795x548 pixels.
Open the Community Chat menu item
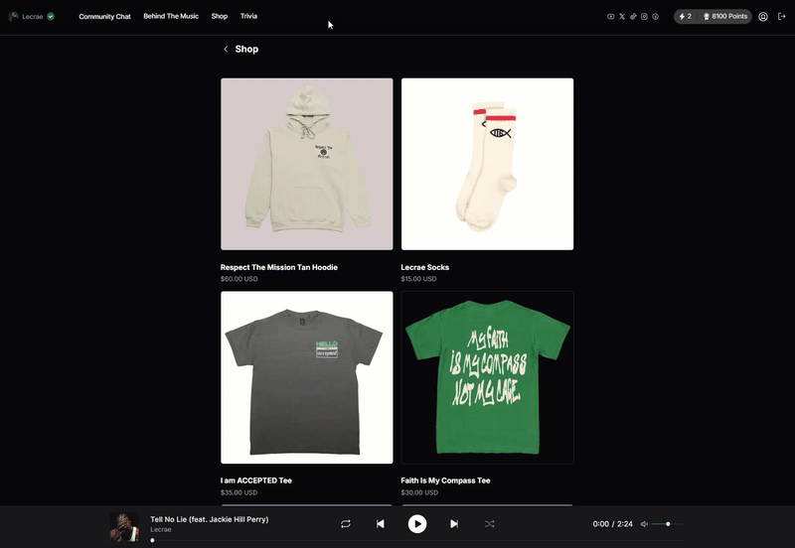pyautogui.click(x=104, y=16)
